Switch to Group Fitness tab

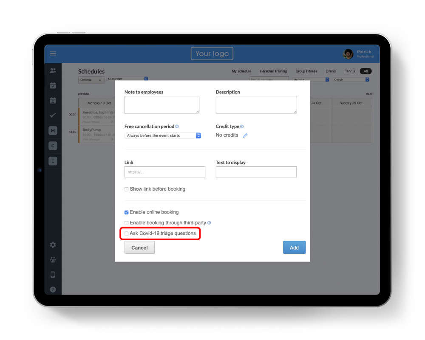(x=306, y=71)
